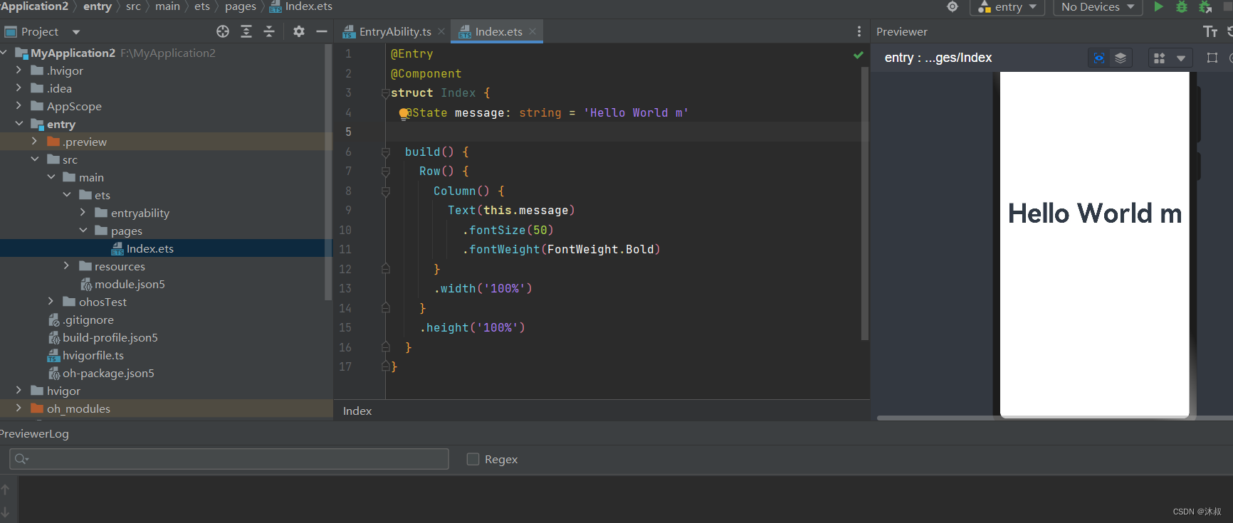1233x523 pixels.
Task: Switch to the EntryAbility.ts tab
Action: [394, 32]
